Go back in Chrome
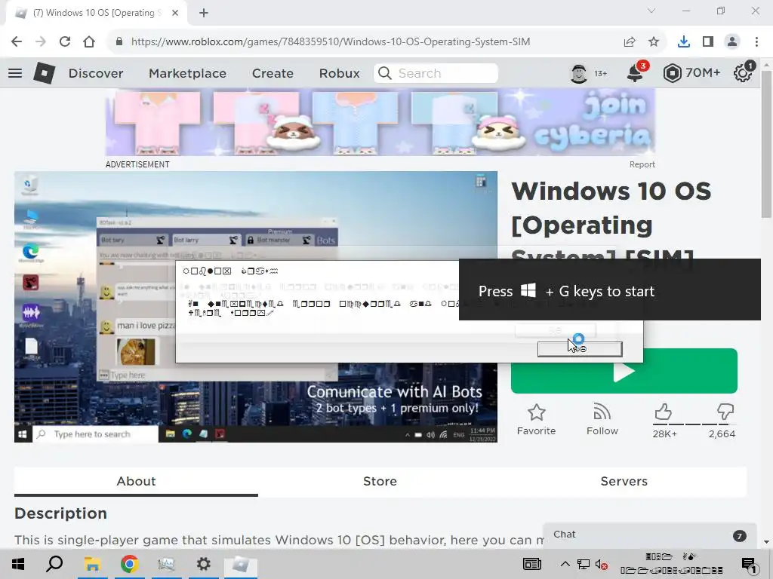This screenshot has height=579, width=773. (17, 41)
